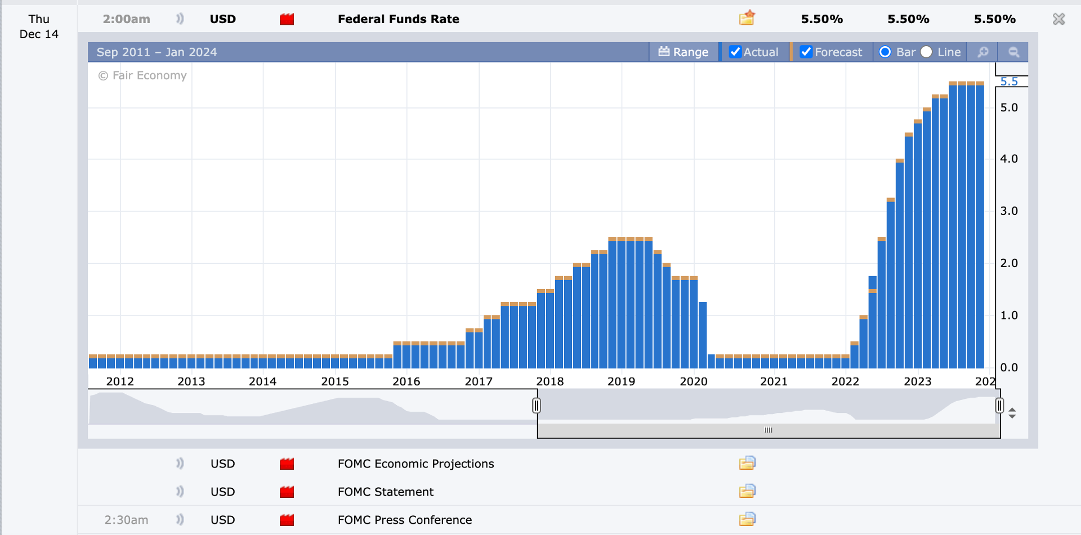Click red high-impact icon for Federal Funds Rate
Screen dimensions: 1081x535
point(287,19)
